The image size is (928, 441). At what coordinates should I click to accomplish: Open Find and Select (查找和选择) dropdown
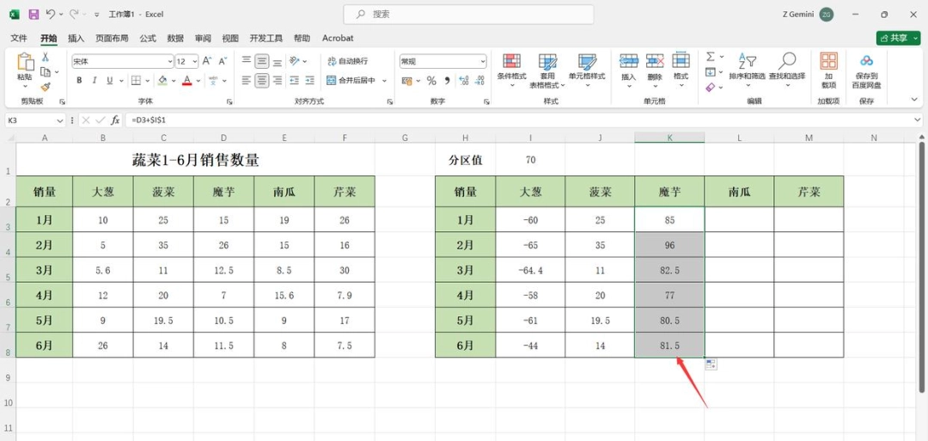(787, 70)
